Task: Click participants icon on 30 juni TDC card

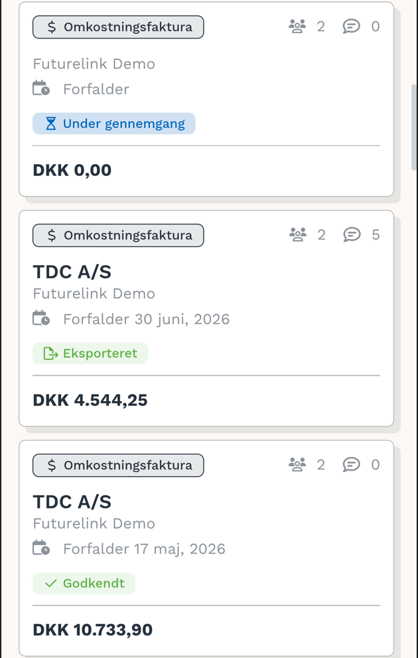Action: pyautogui.click(x=298, y=234)
